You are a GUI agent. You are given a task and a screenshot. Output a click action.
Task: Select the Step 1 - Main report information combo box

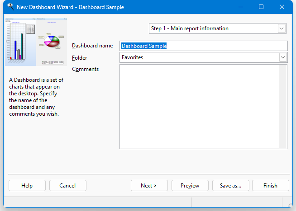(x=217, y=28)
